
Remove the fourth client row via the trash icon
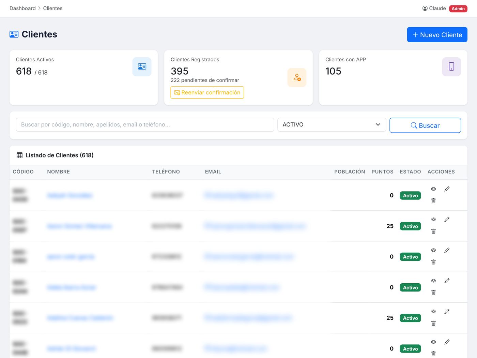[433, 293]
